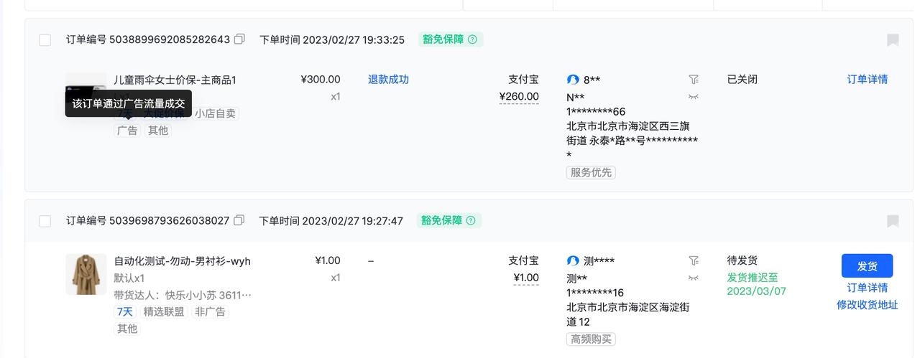
Task: Open 退款成功 refund status link
Action: tap(388, 80)
